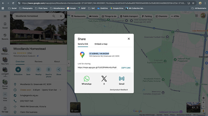The height and width of the screenshot is (116, 208).
Task: Share the link through Gmail
Action: [x=121, y=79]
